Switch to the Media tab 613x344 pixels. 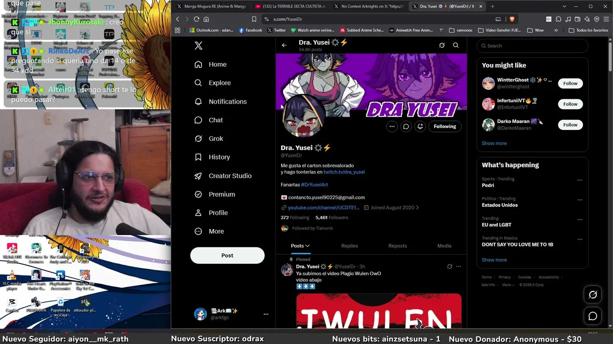pyautogui.click(x=444, y=246)
